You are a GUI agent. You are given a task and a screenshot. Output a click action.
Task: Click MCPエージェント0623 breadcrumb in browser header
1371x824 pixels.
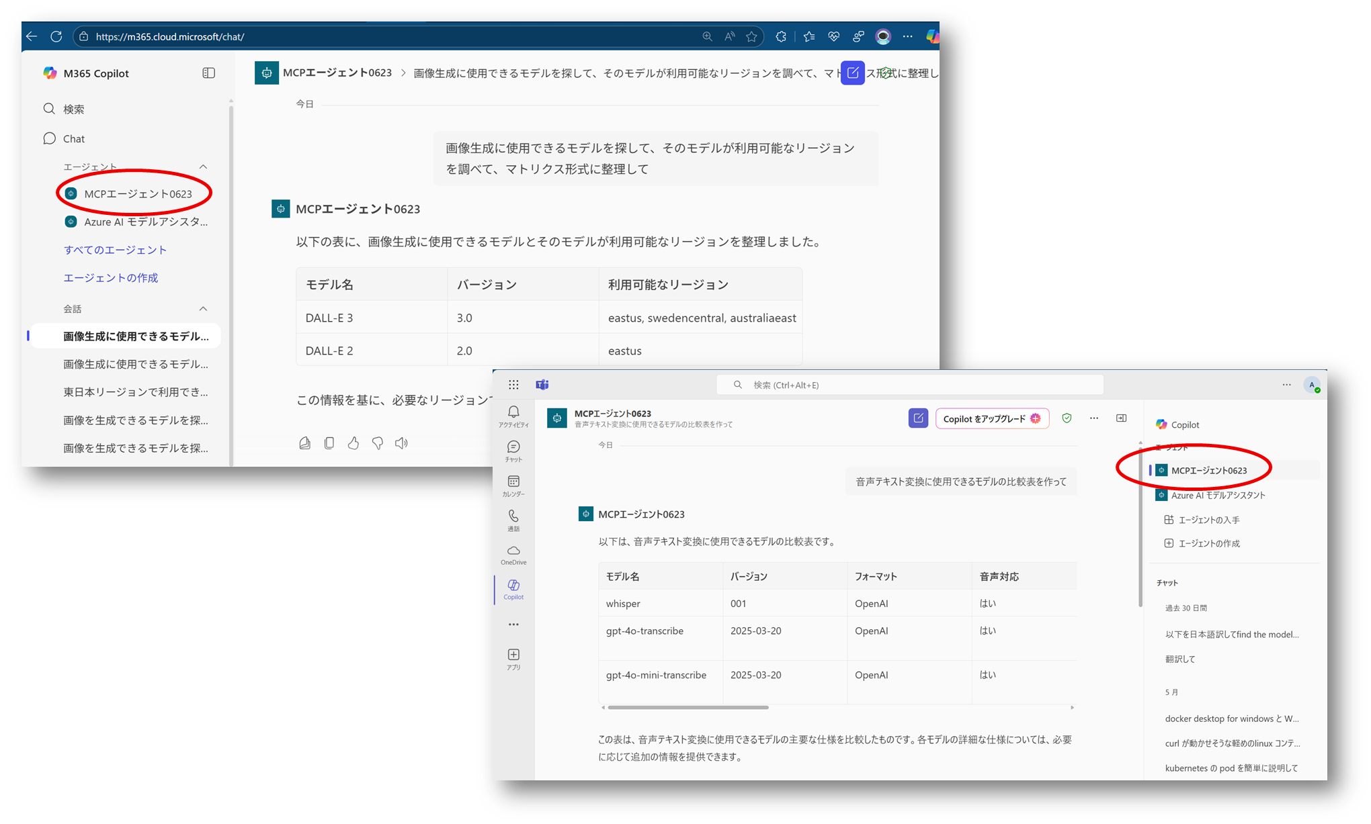(337, 73)
